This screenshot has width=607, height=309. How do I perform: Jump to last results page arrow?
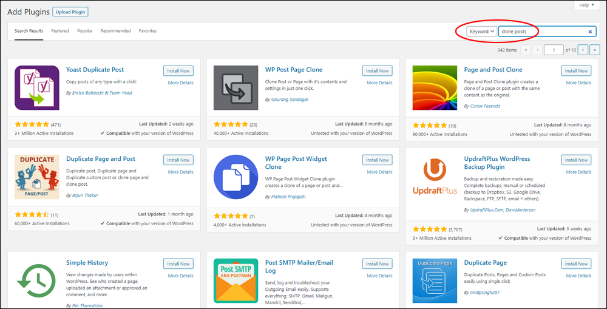coord(595,50)
